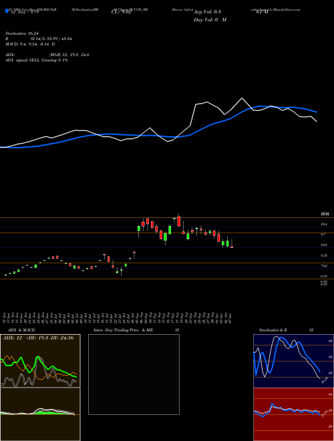Viewport: 334px width, 441px height.
Task: Open the MACD histogram mini chart
Action: pos(40,414)
